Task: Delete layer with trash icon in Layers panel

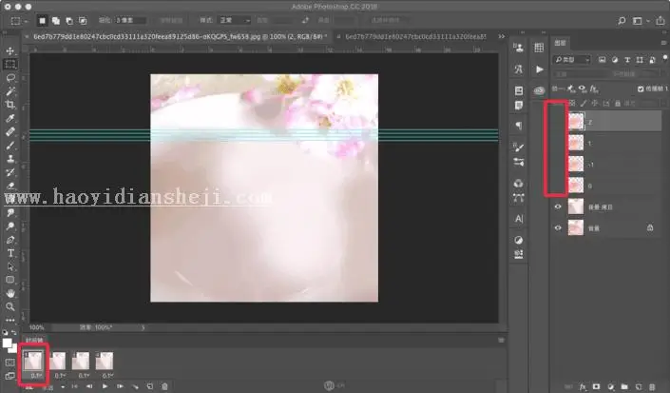Action: [652, 386]
